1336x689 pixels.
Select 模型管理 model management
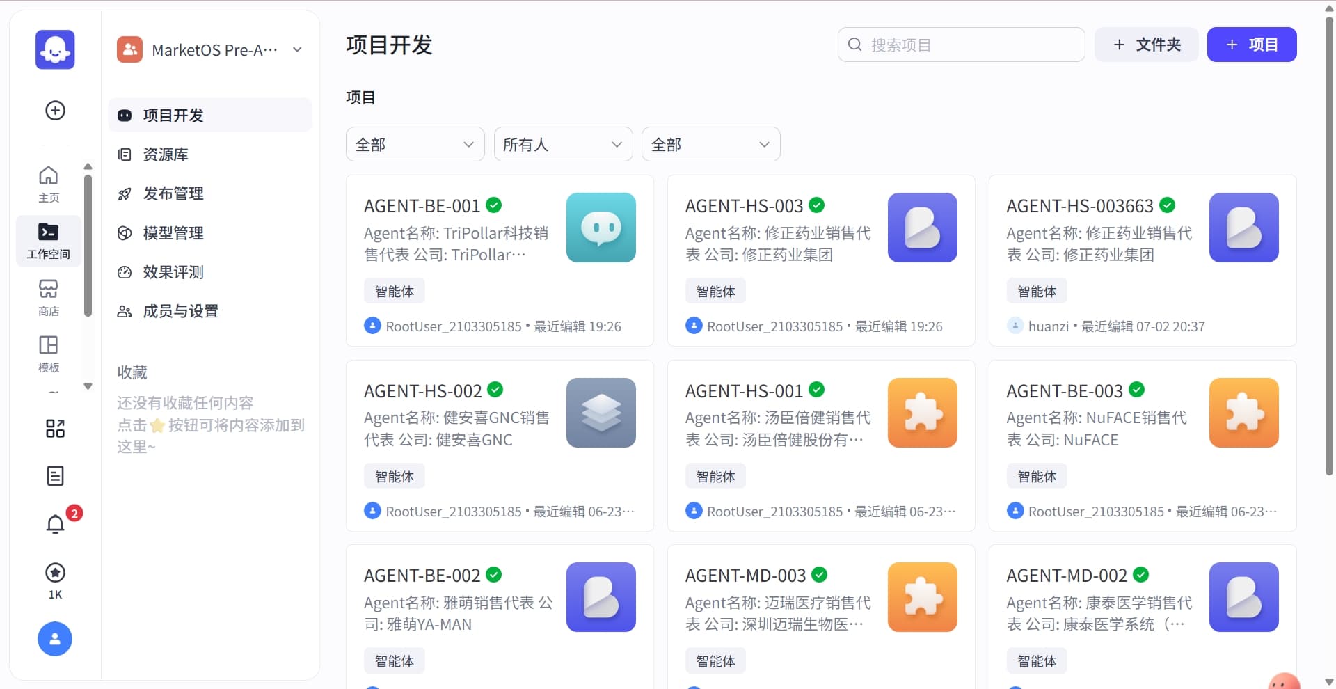pos(173,232)
